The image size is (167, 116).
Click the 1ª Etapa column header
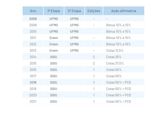(53, 11)
